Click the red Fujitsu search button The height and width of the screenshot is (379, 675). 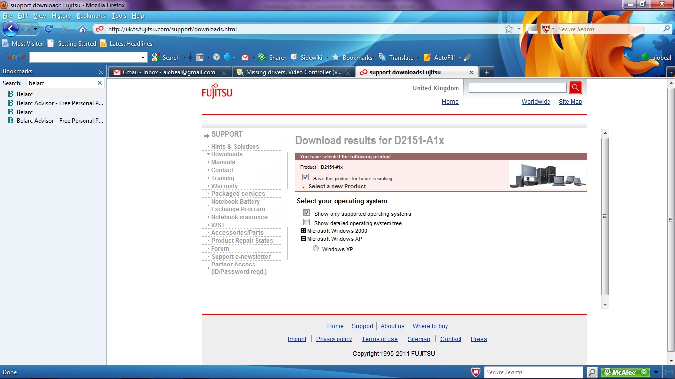pos(575,88)
